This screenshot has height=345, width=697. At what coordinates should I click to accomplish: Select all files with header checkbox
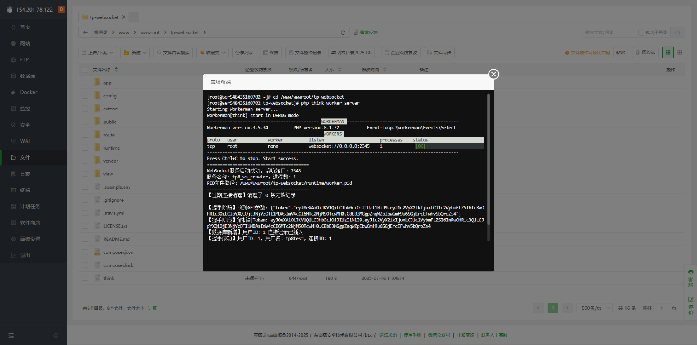85,70
